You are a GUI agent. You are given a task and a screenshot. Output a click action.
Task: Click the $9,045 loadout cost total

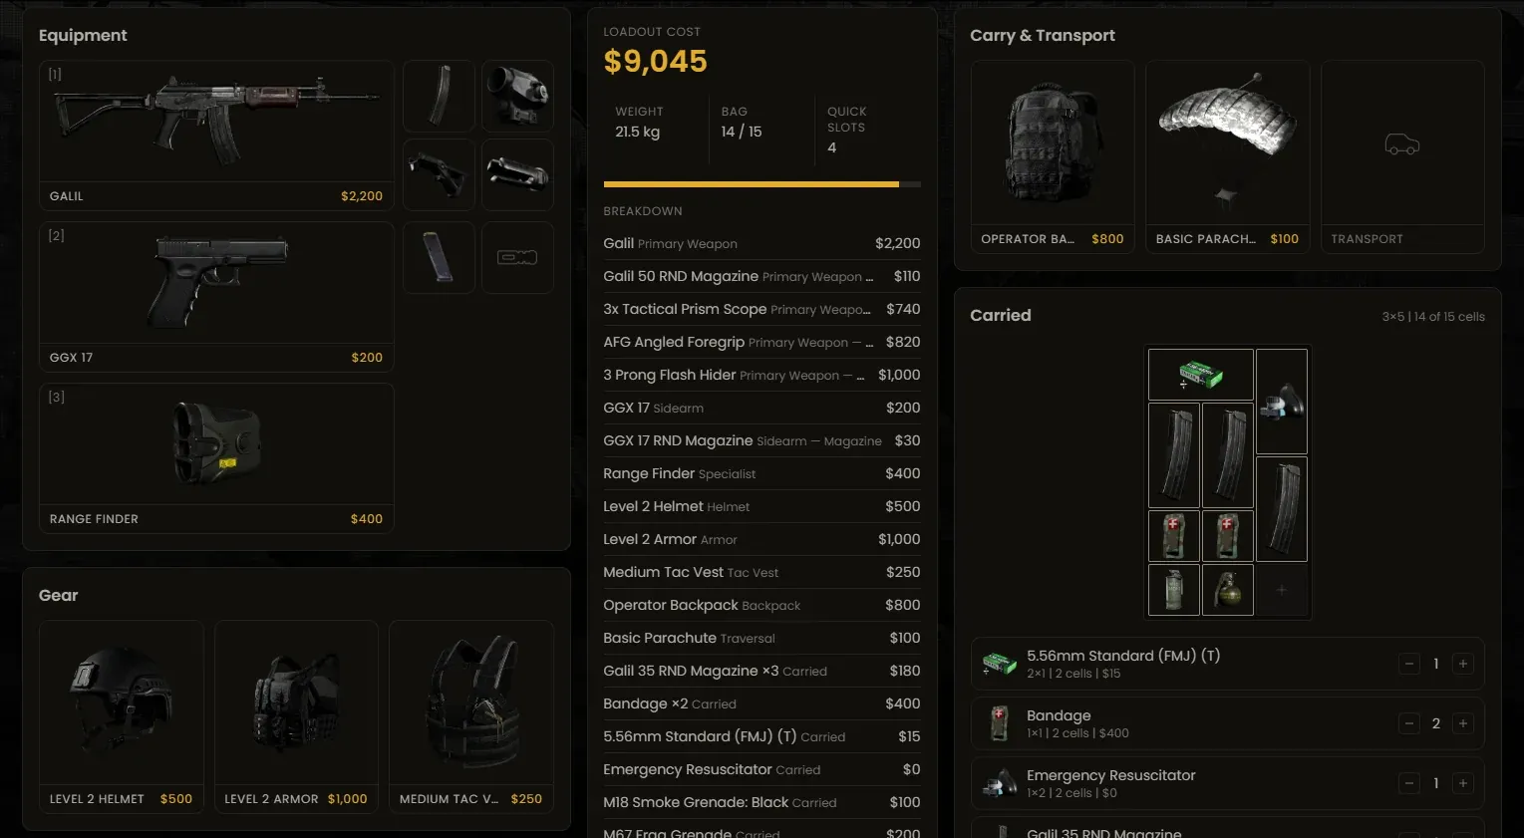click(655, 62)
